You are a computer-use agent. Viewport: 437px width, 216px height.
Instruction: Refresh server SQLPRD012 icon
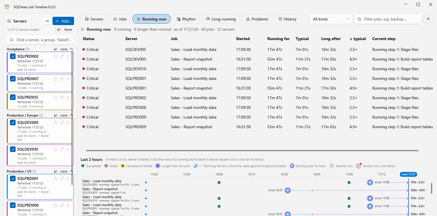coord(56,97)
